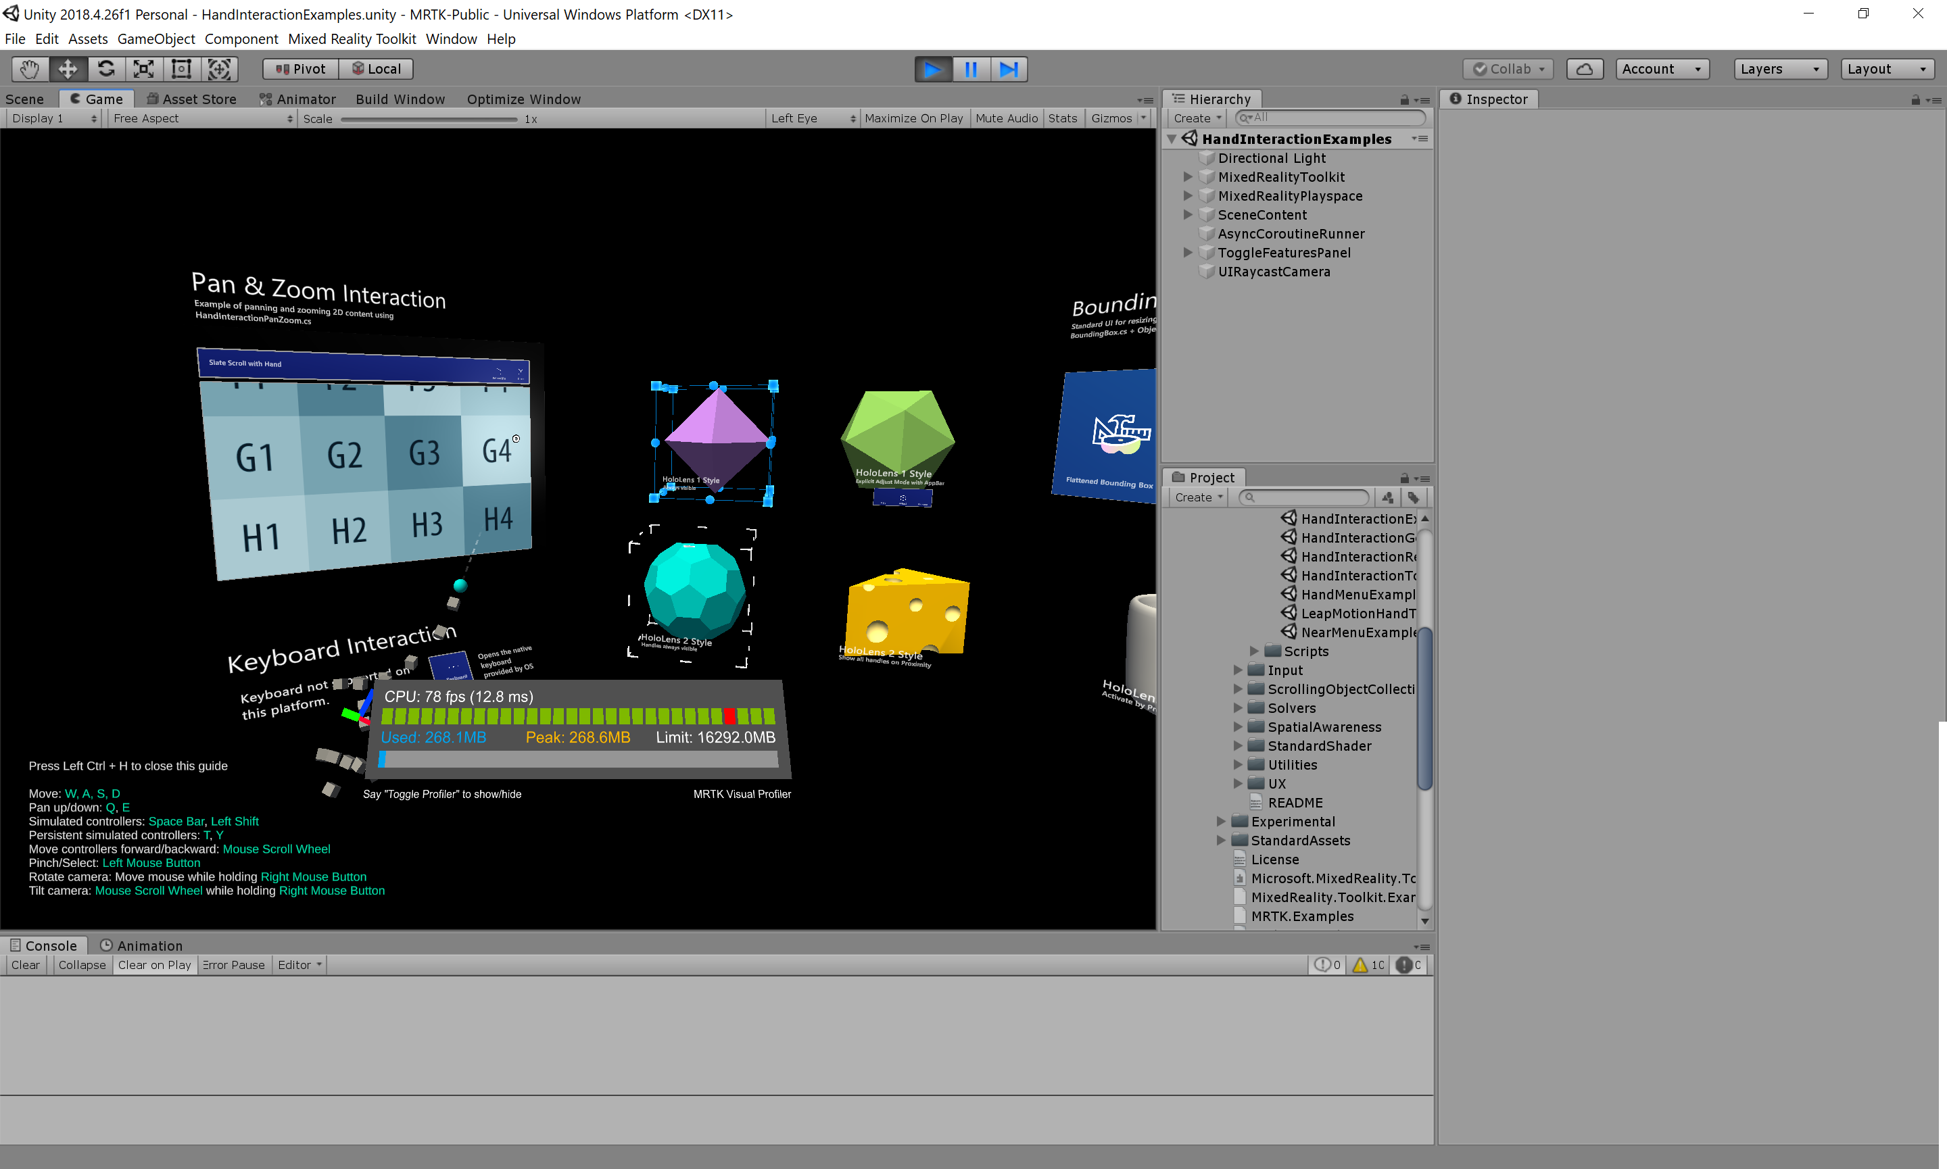1947x1169 pixels.
Task: Open the Cloud services button
Action: [1585, 68]
